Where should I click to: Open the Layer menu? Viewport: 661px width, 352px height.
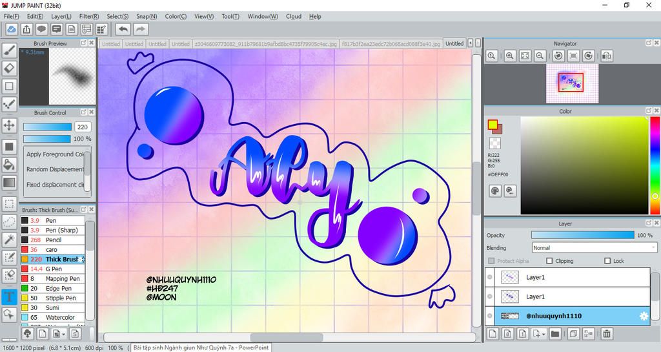point(61,16)
